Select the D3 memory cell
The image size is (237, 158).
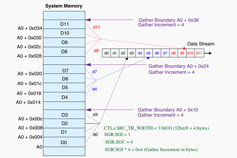tap(64, 114)
